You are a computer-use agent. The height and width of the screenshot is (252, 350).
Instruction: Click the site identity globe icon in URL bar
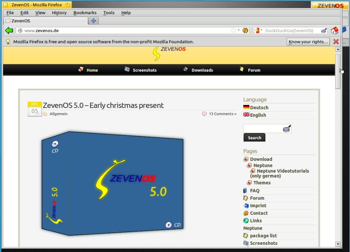tap(20, 31)
